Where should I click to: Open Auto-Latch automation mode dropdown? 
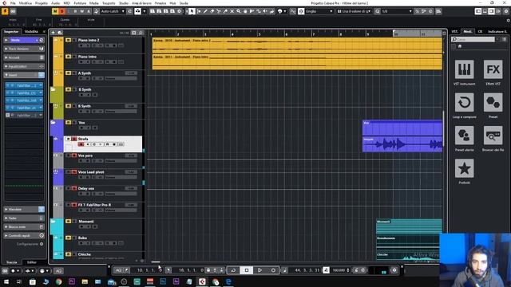[113, 11]
